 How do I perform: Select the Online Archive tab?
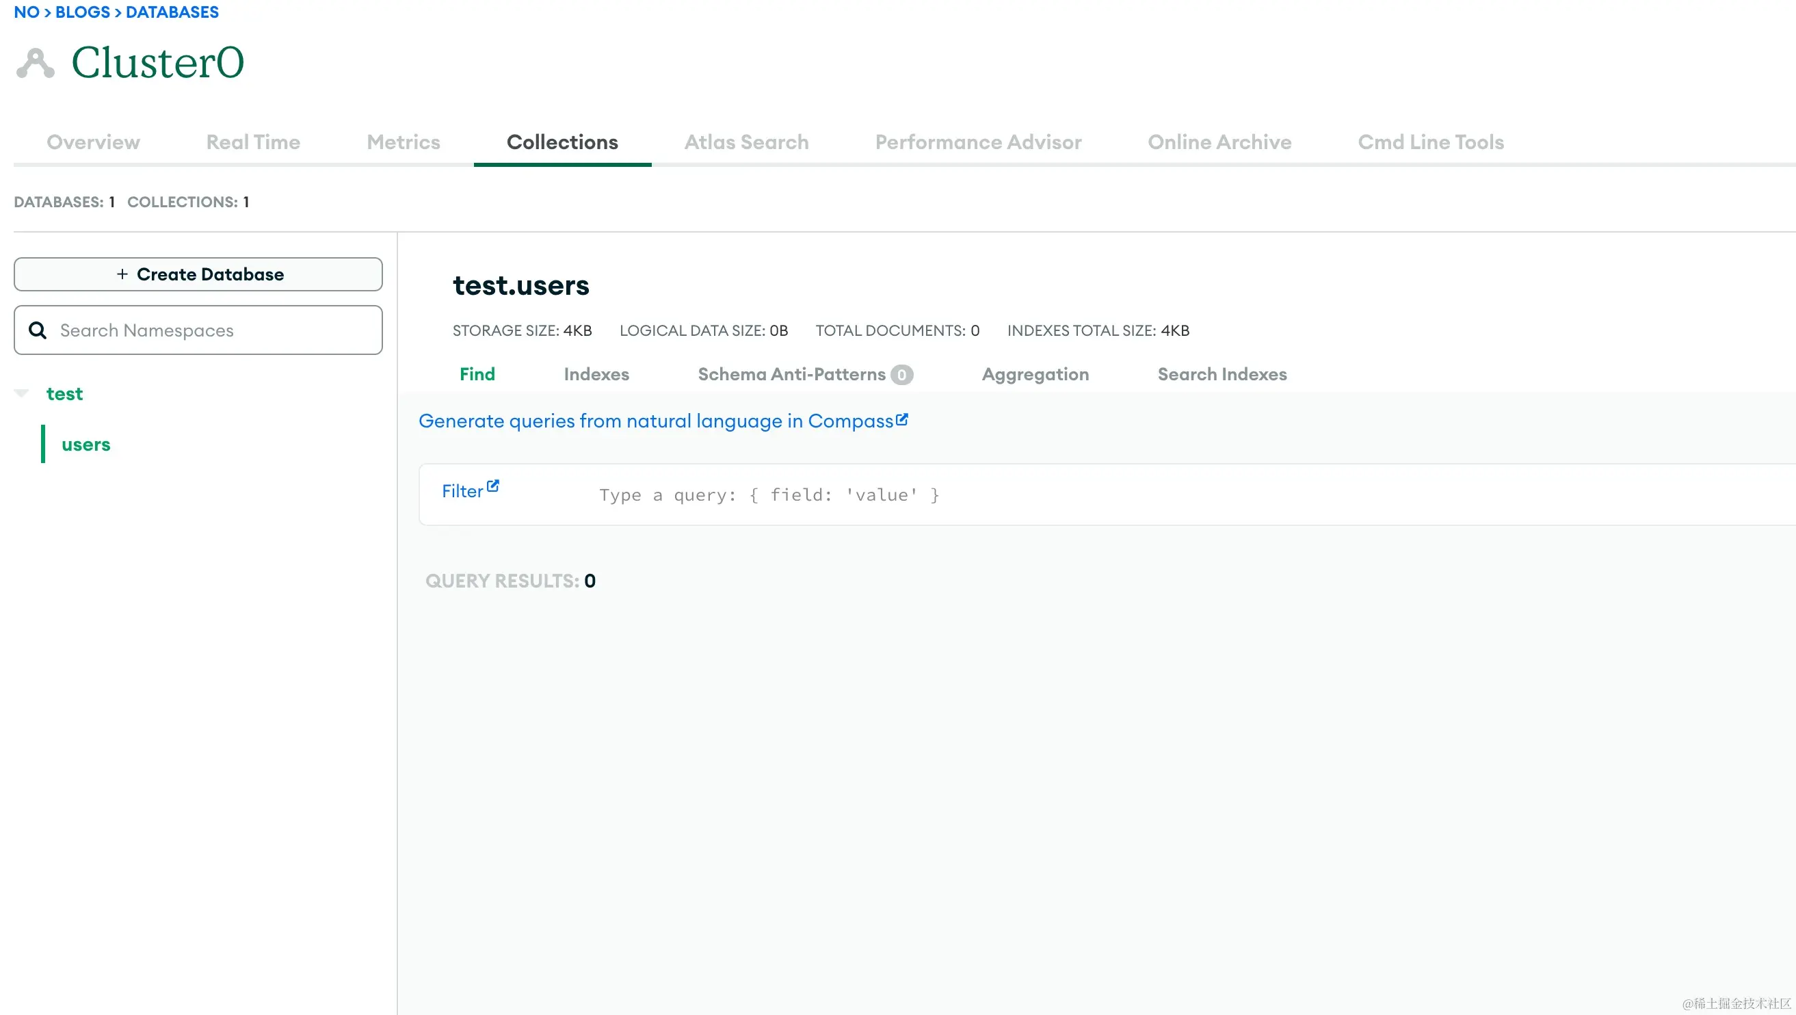1219,142
